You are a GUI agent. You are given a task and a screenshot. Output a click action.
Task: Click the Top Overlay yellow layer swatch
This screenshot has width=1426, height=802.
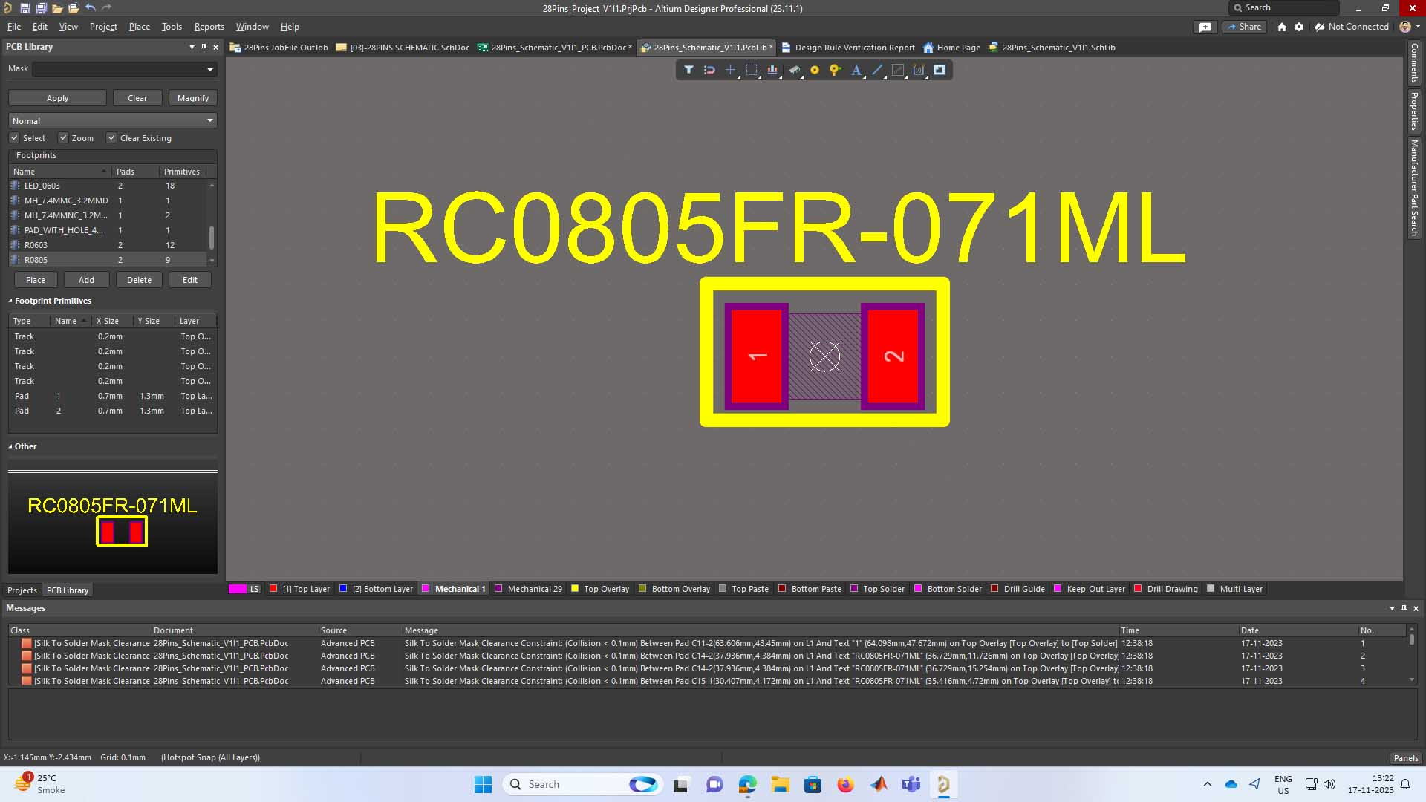coord(575,589)
